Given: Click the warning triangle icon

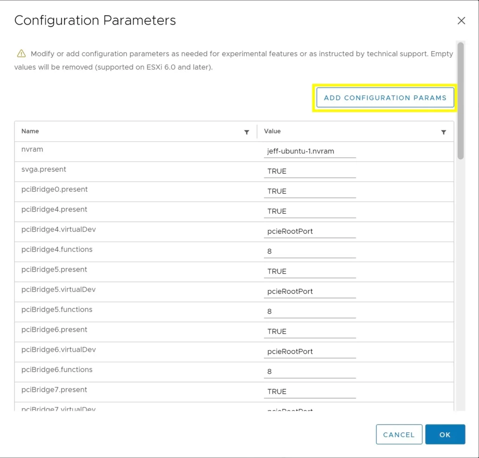Looking at the screenshot, I should [x=21, y=53].
